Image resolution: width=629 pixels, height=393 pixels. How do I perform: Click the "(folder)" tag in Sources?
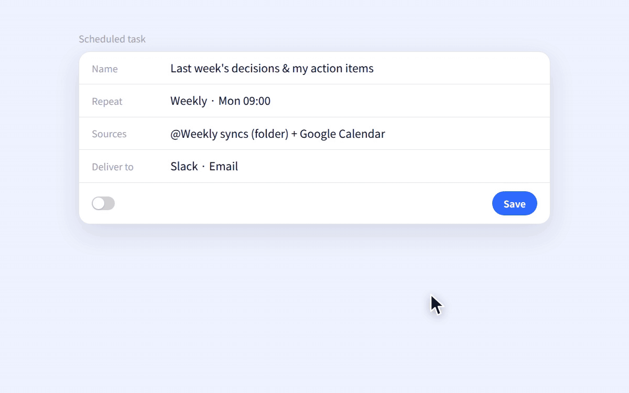click(x=269, y=134)
